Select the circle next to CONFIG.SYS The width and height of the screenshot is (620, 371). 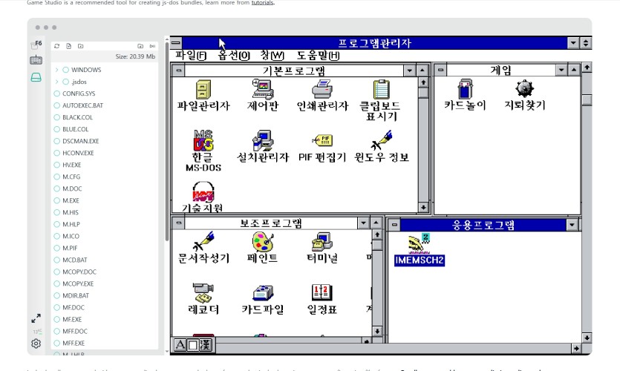tap(57, 93)
